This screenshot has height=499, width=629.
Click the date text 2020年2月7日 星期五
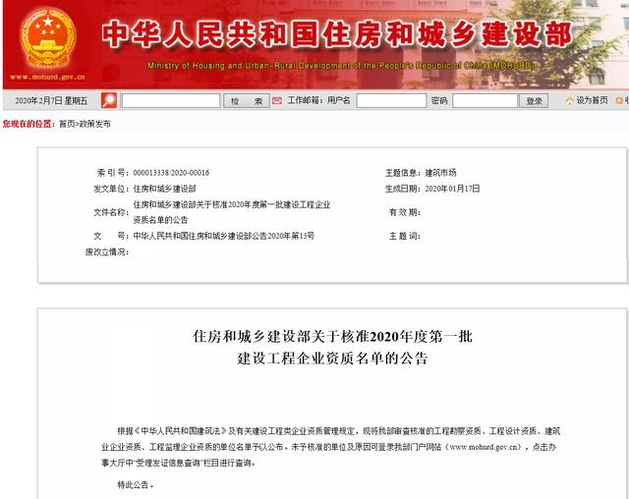51,100
